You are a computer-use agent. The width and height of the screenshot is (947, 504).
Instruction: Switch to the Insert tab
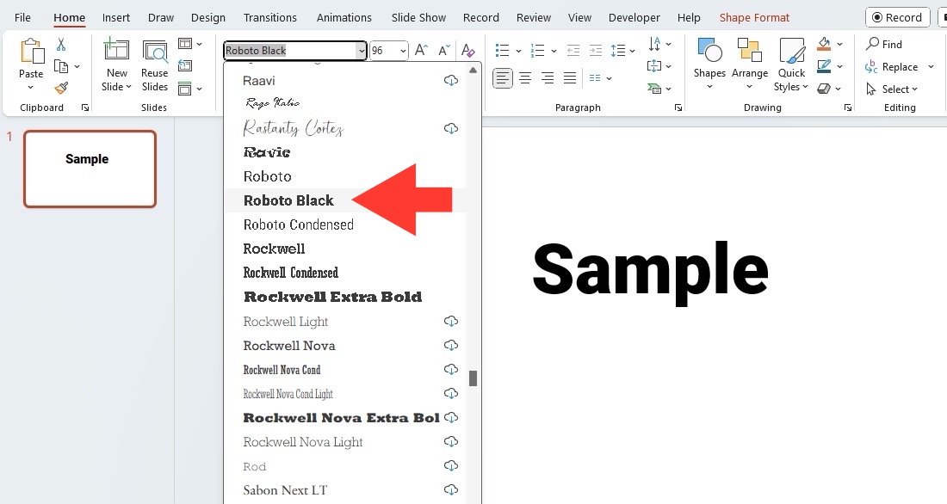(116, 17)
